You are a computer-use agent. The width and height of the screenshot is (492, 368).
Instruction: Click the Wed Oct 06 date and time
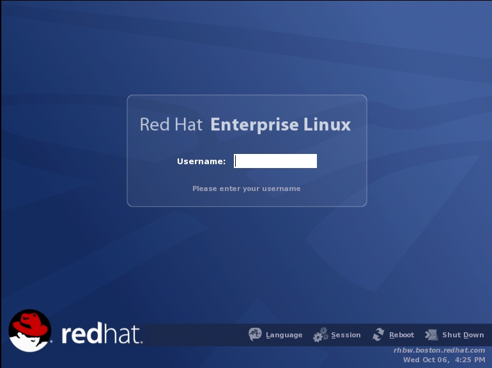click(443, 360)
